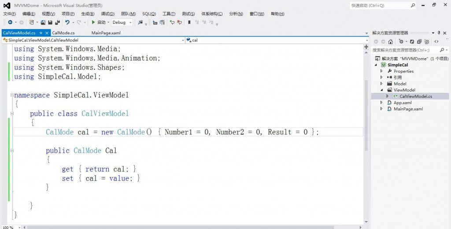Viewport: 451px width, 229px height.
Task: Click Home icon in Solution Explorer
Action: (x=390, y=41)
